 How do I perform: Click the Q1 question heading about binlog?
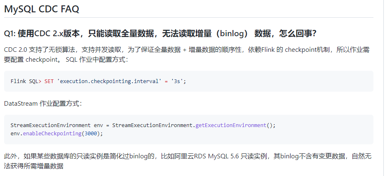click(160, 34)
